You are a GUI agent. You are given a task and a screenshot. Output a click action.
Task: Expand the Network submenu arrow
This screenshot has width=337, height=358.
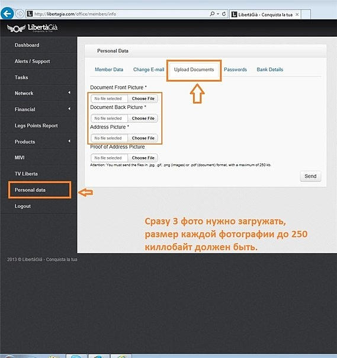tap(69, 92)
